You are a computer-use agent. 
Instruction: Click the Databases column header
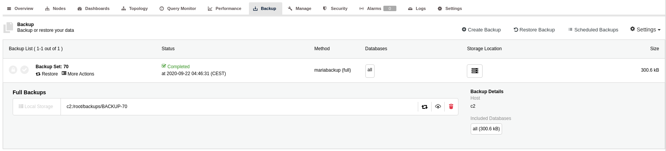click(376, 49)
